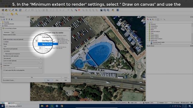Expand the 'Plots' group in toolbox

coord(147,33)
